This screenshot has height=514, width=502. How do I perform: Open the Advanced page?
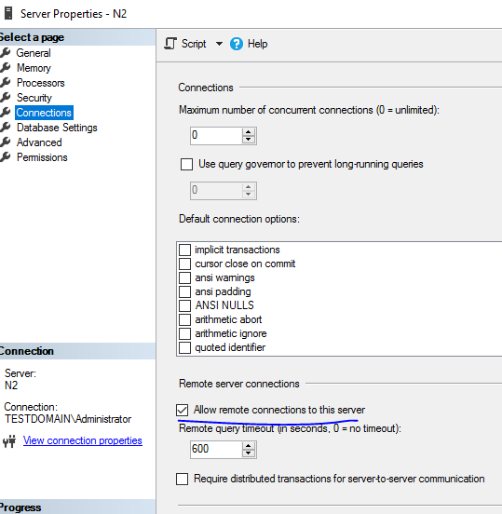(x=39, y=142)
